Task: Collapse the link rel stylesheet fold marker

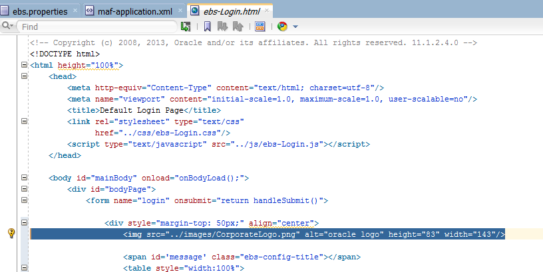Action: (24, 121)
